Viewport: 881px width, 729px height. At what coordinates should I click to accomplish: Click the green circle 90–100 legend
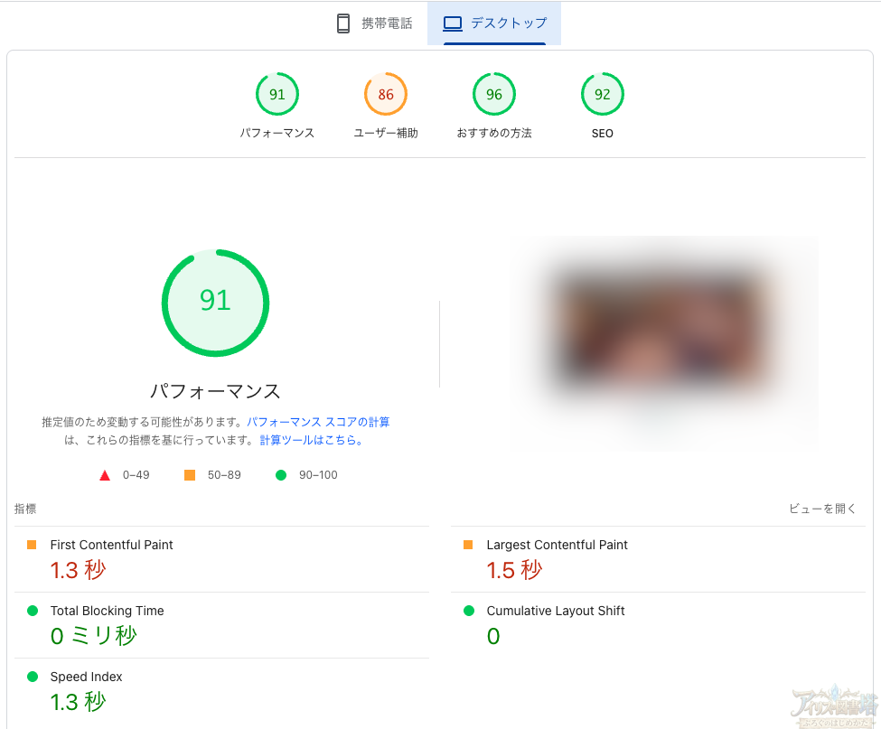(x=281, y=475)
